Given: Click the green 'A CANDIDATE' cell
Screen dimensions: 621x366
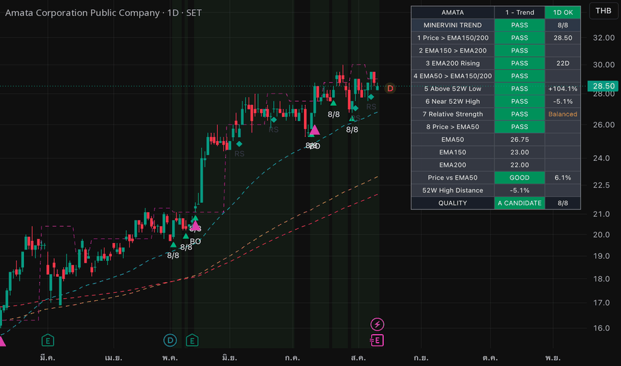Looking at the screenshot, I should pos(520,203).
